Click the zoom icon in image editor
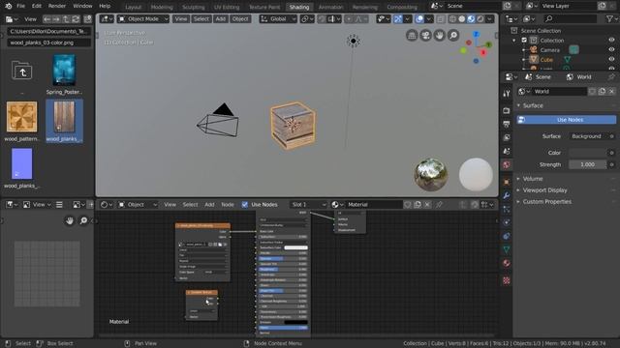Viewport: 620px width, 348px height. point(83,220)
